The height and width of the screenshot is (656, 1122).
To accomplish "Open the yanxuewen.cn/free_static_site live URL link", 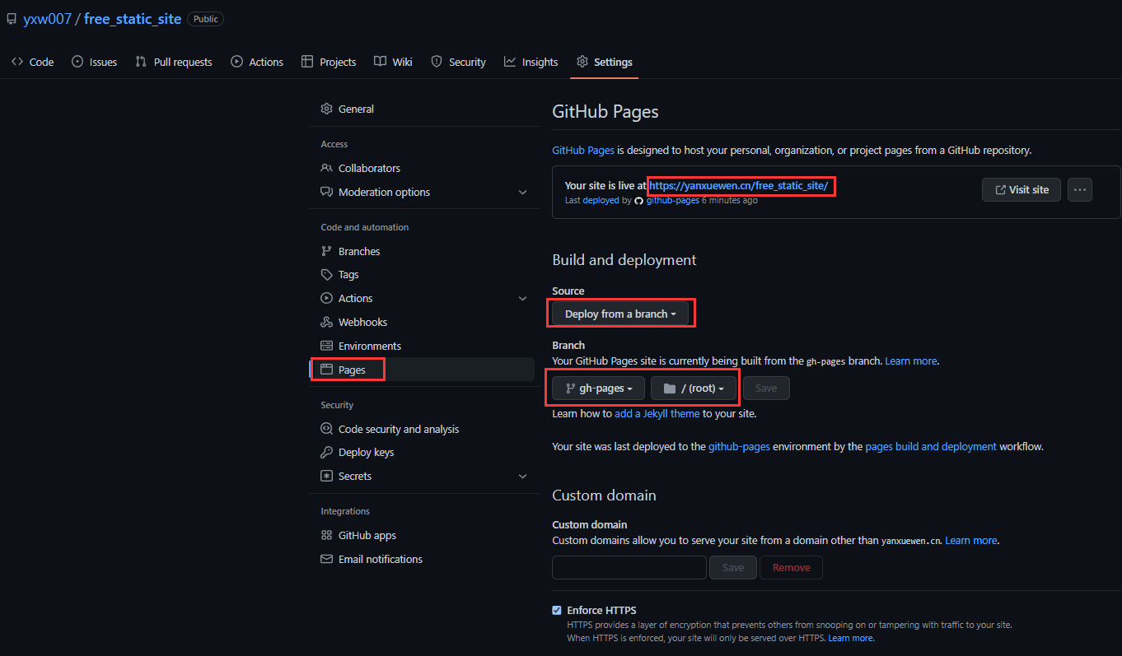I will [x=739, y=186].
